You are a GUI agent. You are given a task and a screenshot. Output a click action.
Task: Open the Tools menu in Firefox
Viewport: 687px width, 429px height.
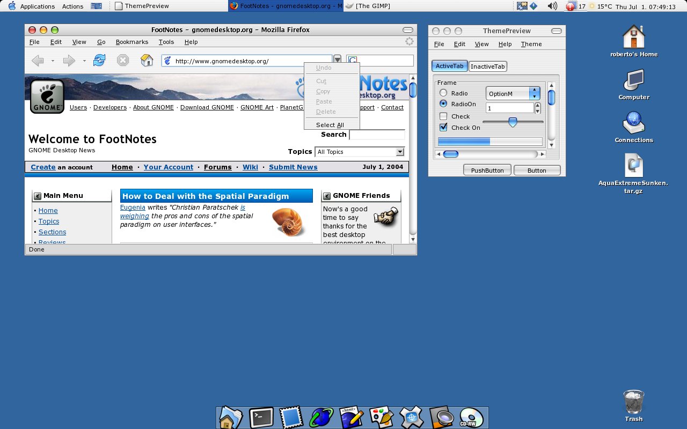(x=166, y=42)
